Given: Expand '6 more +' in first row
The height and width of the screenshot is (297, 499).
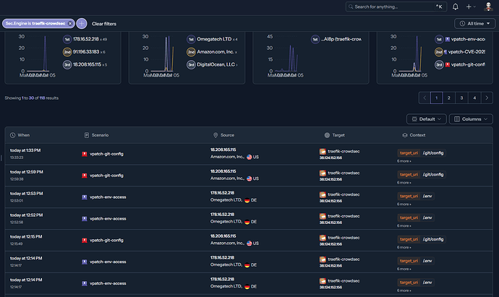Looking at the screenshot, I should tap(404, 160).
